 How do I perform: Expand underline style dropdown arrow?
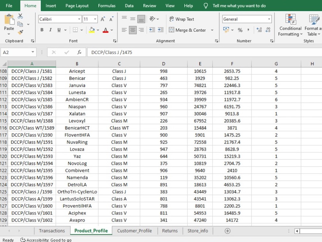click(65, 30)
